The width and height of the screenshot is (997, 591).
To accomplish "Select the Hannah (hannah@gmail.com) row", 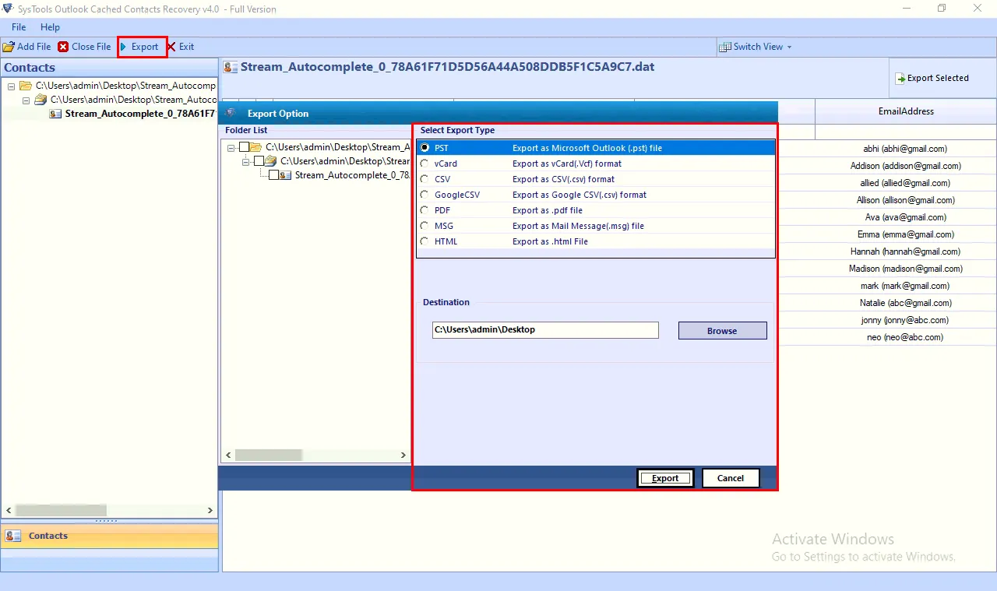I will click(905, 252).
